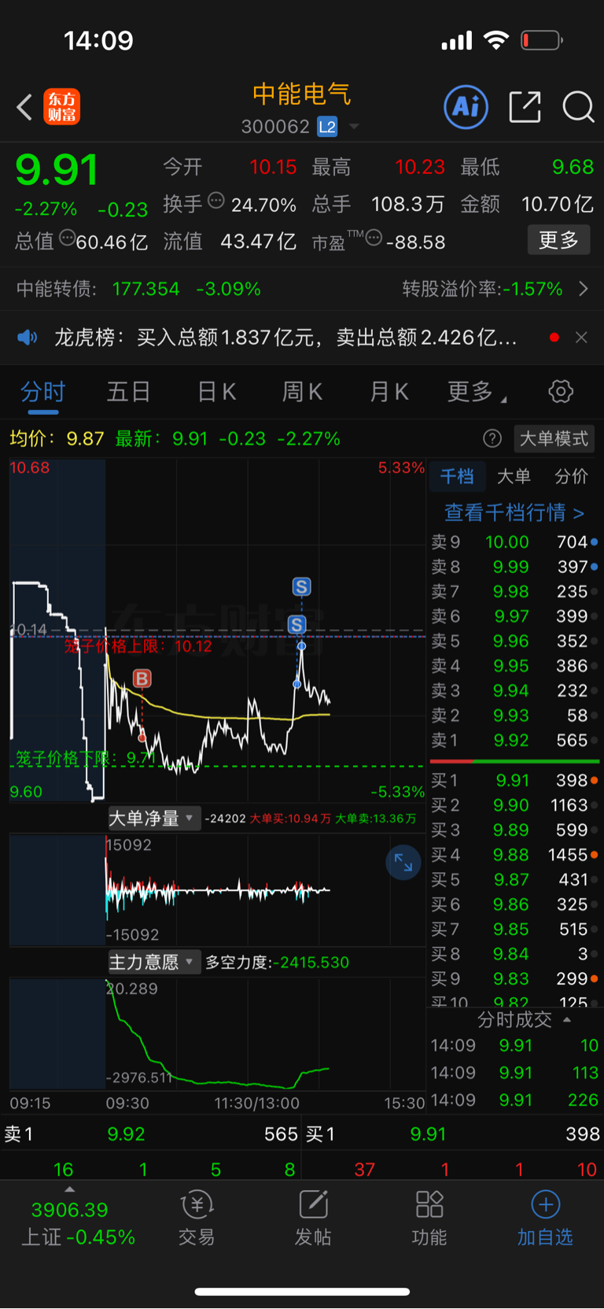
Task: Tap 转股溢价率 -1.57% value
Action: pos(533,289)
